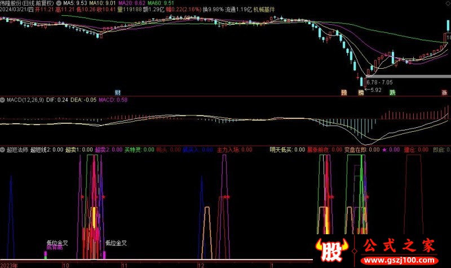Click the 超短法师 indicator name
Screen dimensions: 451x268
17,150
